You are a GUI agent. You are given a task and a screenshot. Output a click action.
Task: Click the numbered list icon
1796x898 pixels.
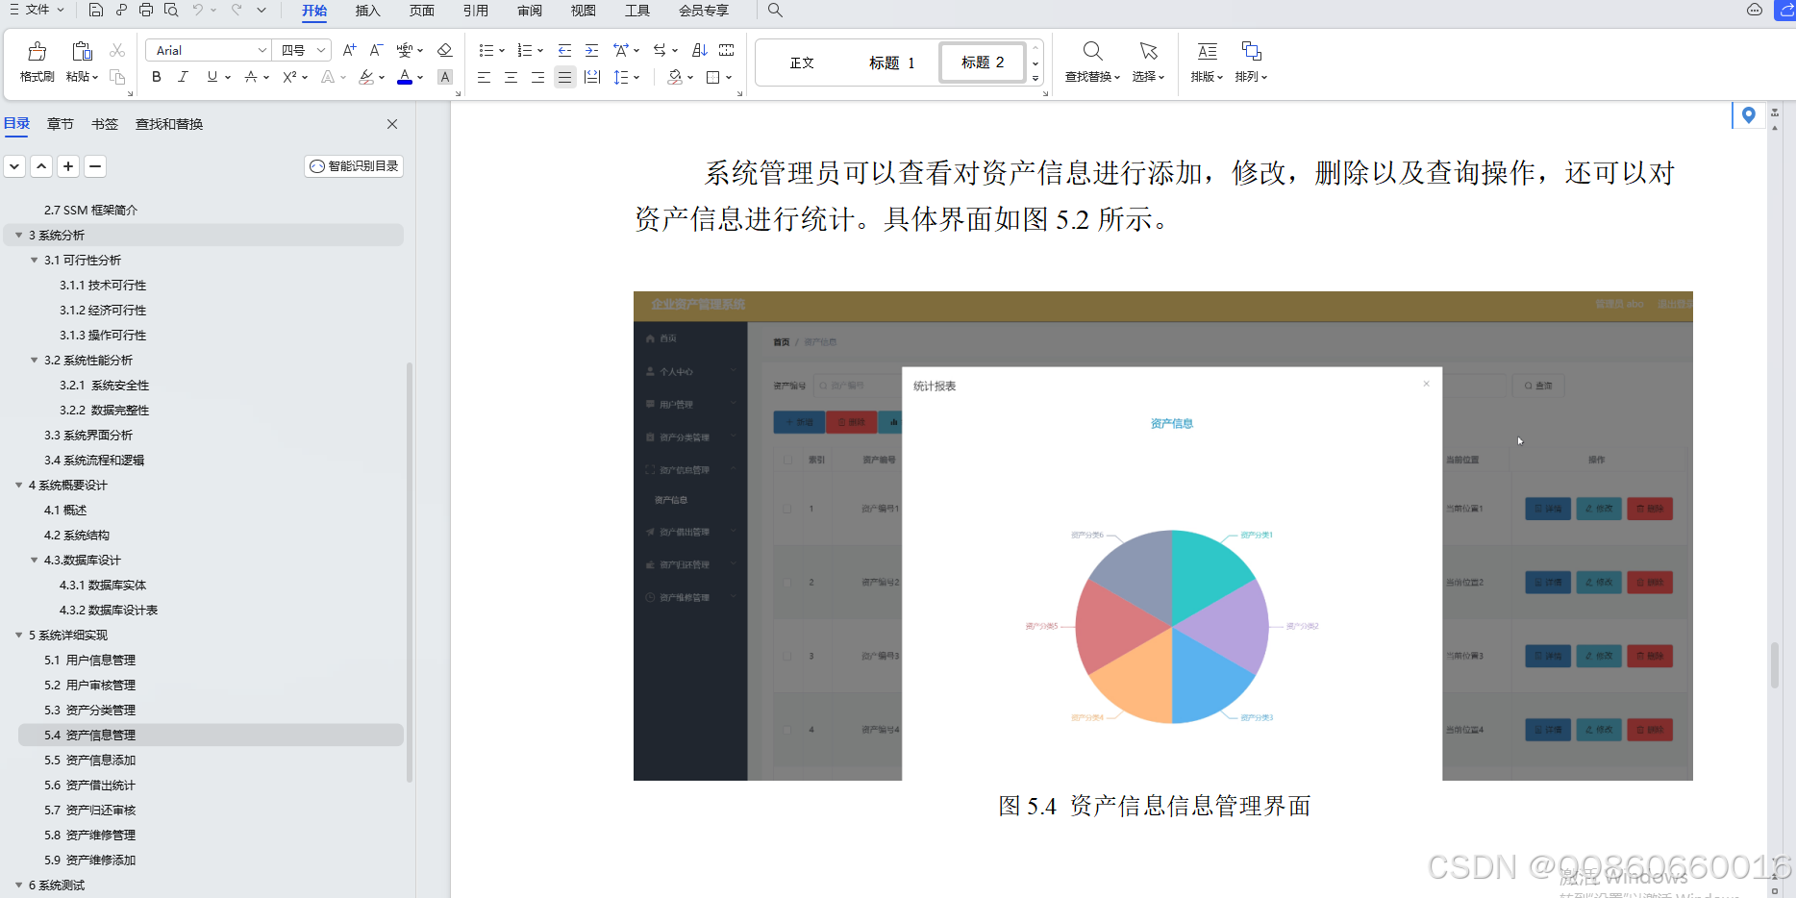[524, 50]
